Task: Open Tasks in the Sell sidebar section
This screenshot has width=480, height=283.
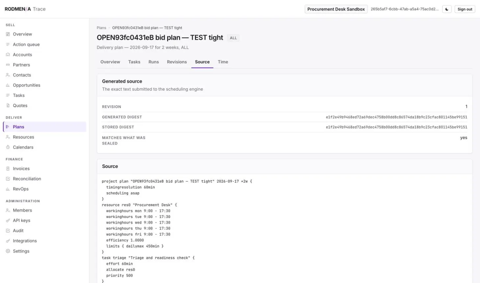Action: 45,95
